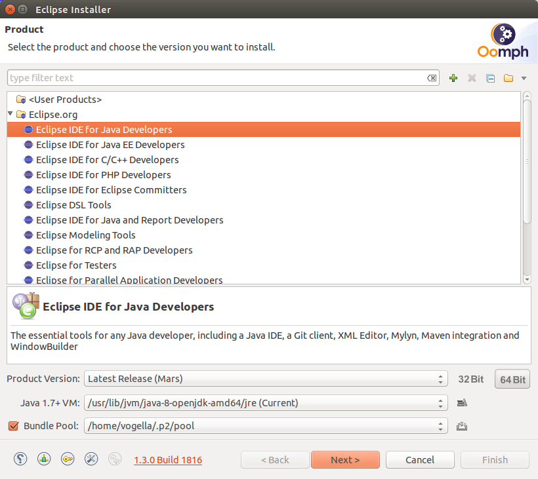Click the product list scrollbar down arrow
The image size is (538, 479).
click(527, 280)
